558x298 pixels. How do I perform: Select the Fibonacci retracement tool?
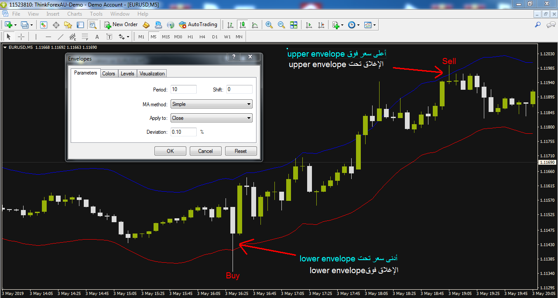coord(85,37)
